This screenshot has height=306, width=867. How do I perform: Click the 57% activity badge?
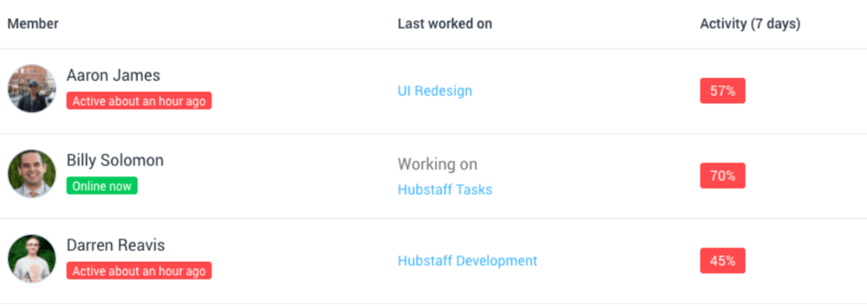click(722, 91)
